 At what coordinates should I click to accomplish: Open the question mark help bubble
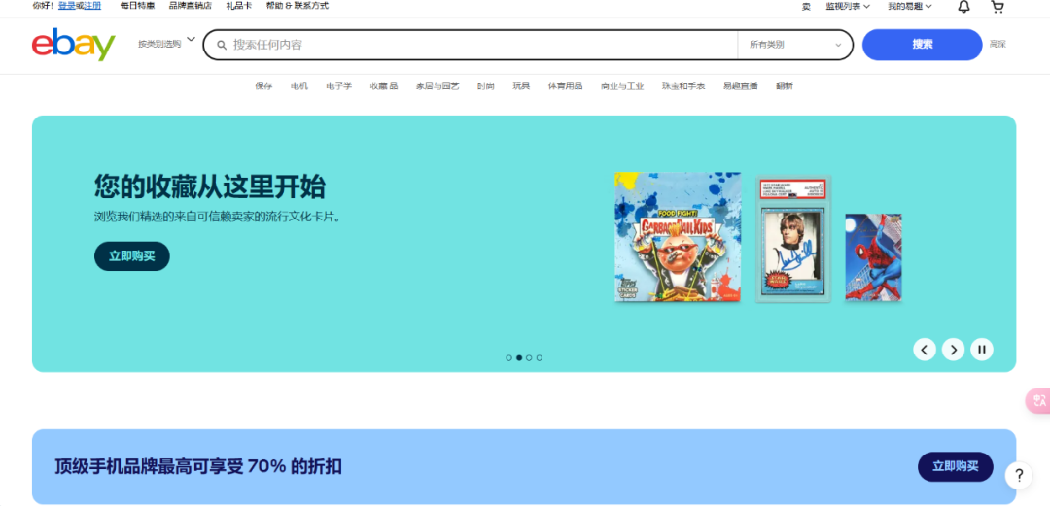[x=1019, y=476]
